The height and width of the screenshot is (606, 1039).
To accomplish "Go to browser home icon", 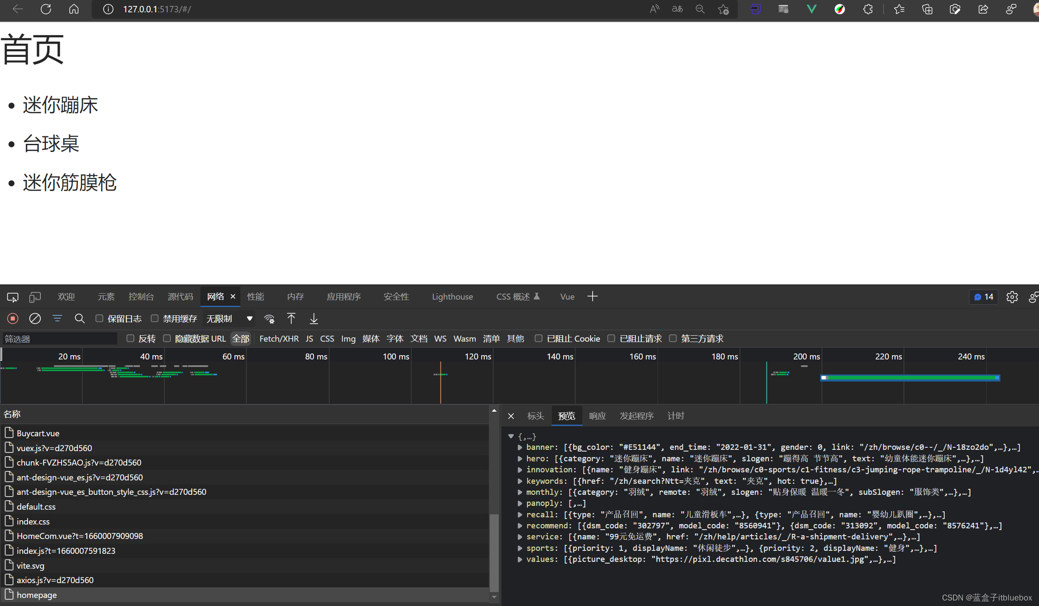I will [74, 9].
